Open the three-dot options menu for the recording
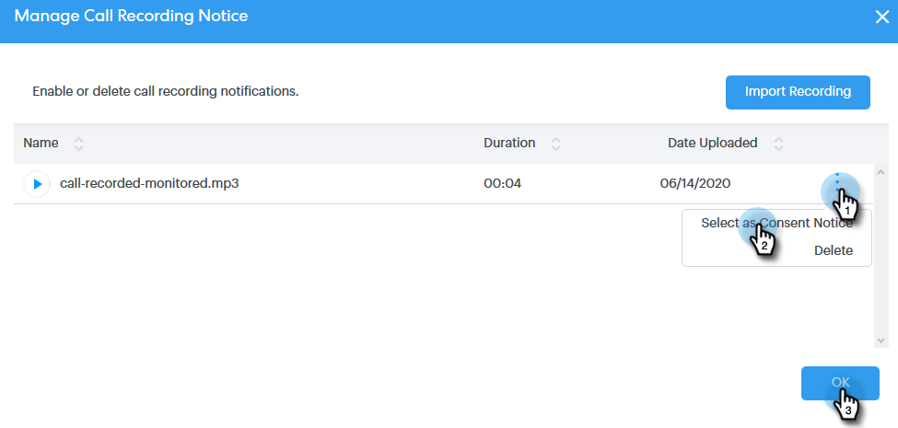This screenshot has width=898, height=428. pyautogui.click(x=837, y=183)
